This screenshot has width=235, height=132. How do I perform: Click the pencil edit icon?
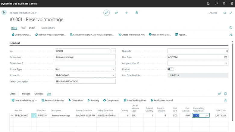tap(106, 13)
